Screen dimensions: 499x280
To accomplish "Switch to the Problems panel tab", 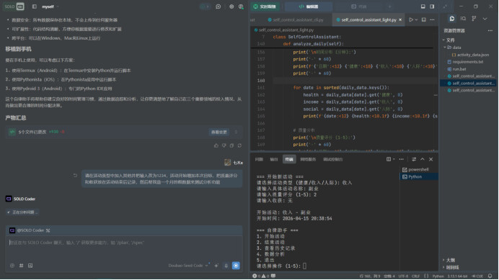I will click(x=259, y=159).
